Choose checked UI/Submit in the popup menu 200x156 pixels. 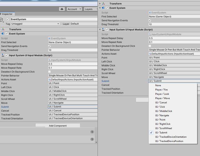click(173, 133)
